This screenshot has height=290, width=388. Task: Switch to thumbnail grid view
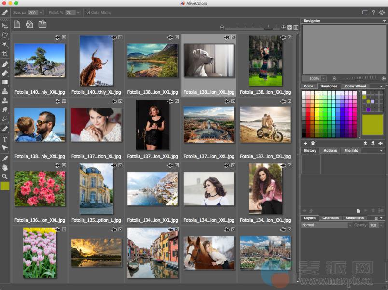point(290,28)
